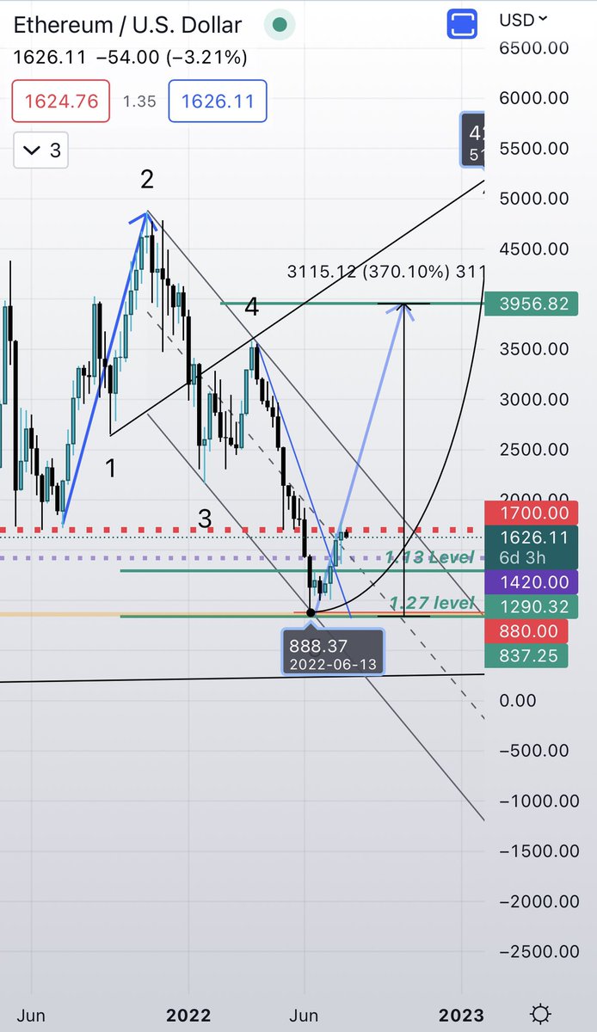597x1032 pixels.
Task: Open the chart settings gear icon
Action: point(540,1012)
